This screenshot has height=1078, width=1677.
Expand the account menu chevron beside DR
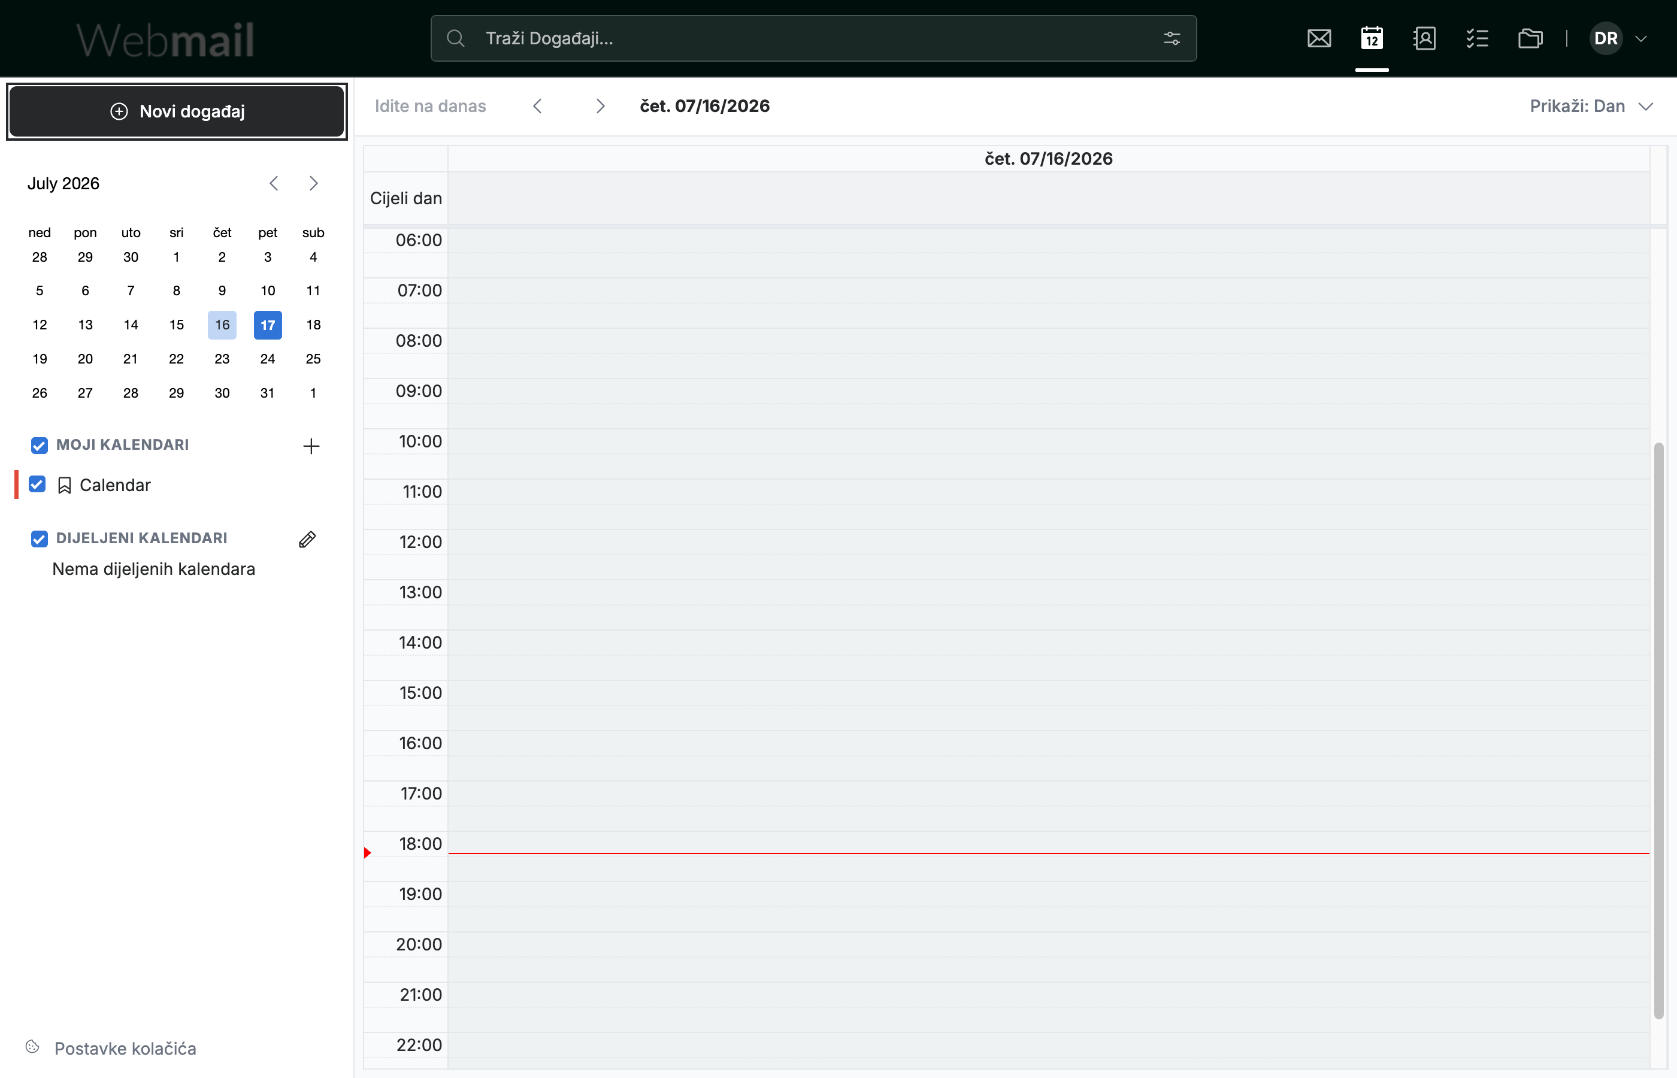pyautogui.click(x=1640, y=38)
